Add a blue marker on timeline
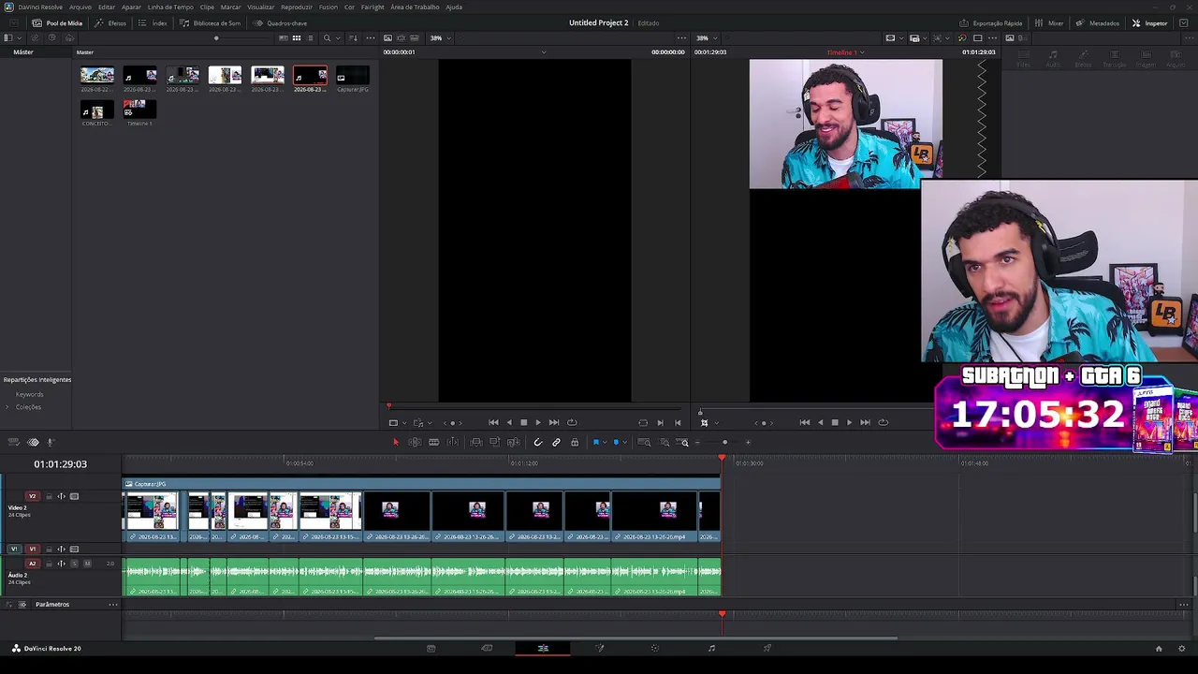The image size is (1198, 674). 616,442
